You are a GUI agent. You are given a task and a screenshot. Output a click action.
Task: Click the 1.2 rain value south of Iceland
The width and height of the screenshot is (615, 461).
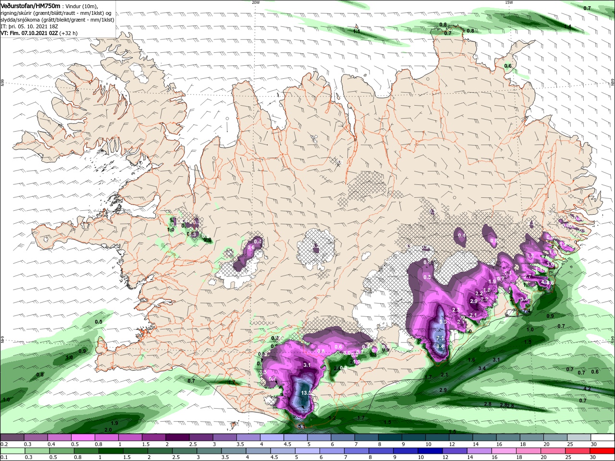coord(332,418)
